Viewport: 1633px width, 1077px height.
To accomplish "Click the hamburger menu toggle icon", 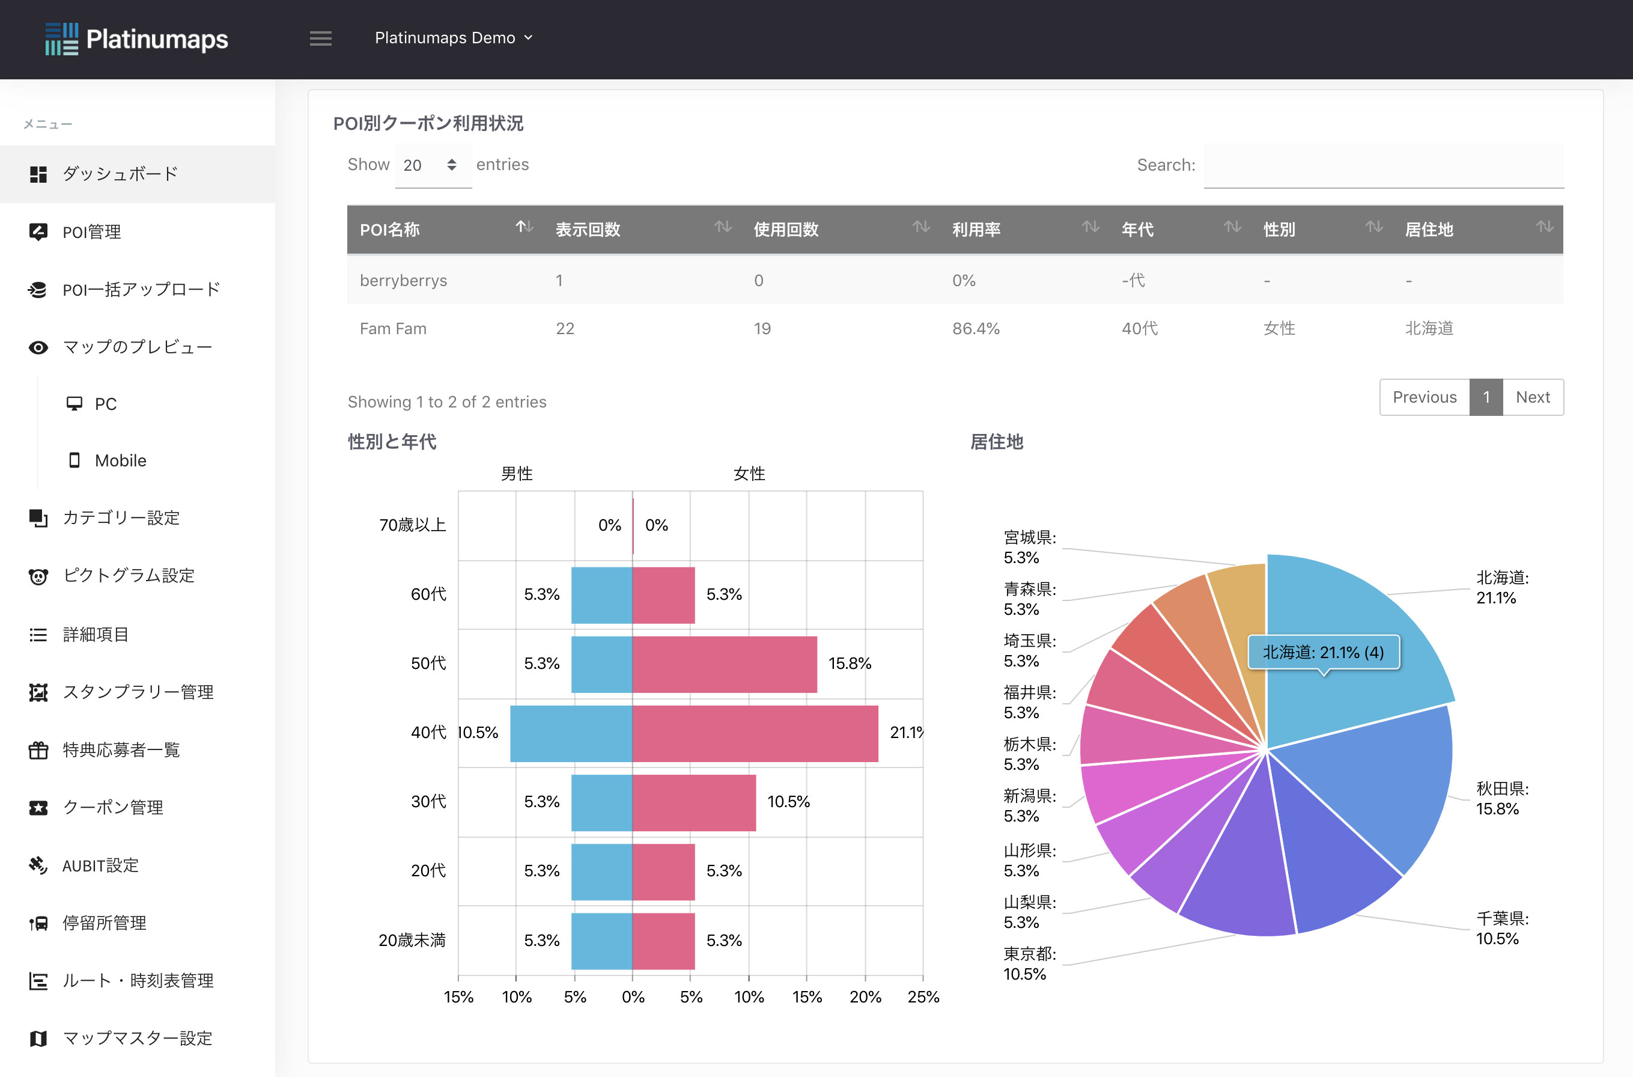I will [321, 38].
